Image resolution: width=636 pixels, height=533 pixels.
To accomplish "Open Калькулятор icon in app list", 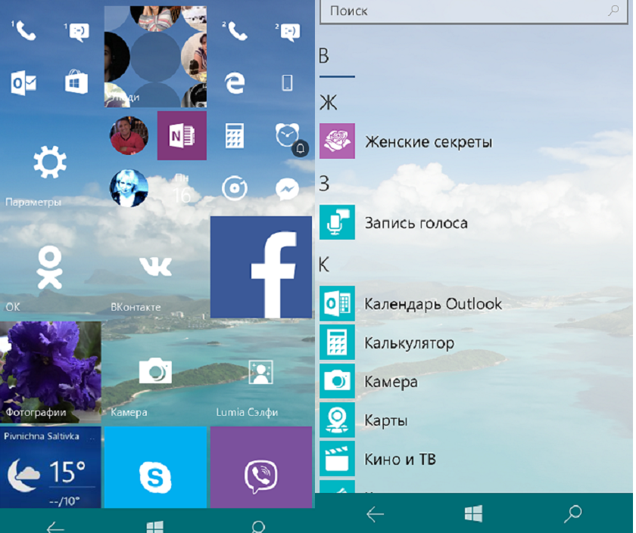I will point(337,342).
